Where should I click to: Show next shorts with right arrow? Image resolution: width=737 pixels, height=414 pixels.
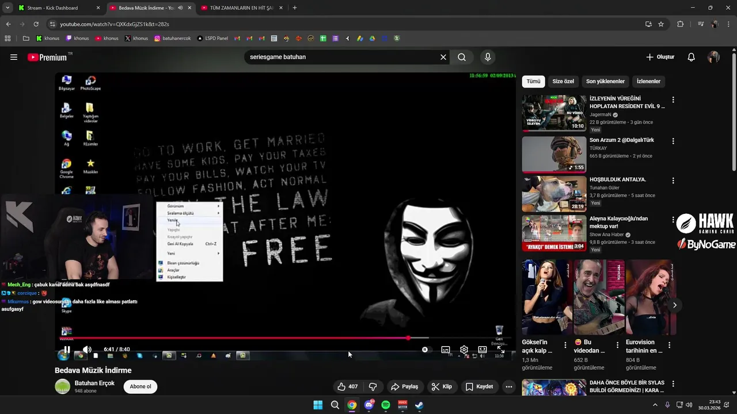674,305
